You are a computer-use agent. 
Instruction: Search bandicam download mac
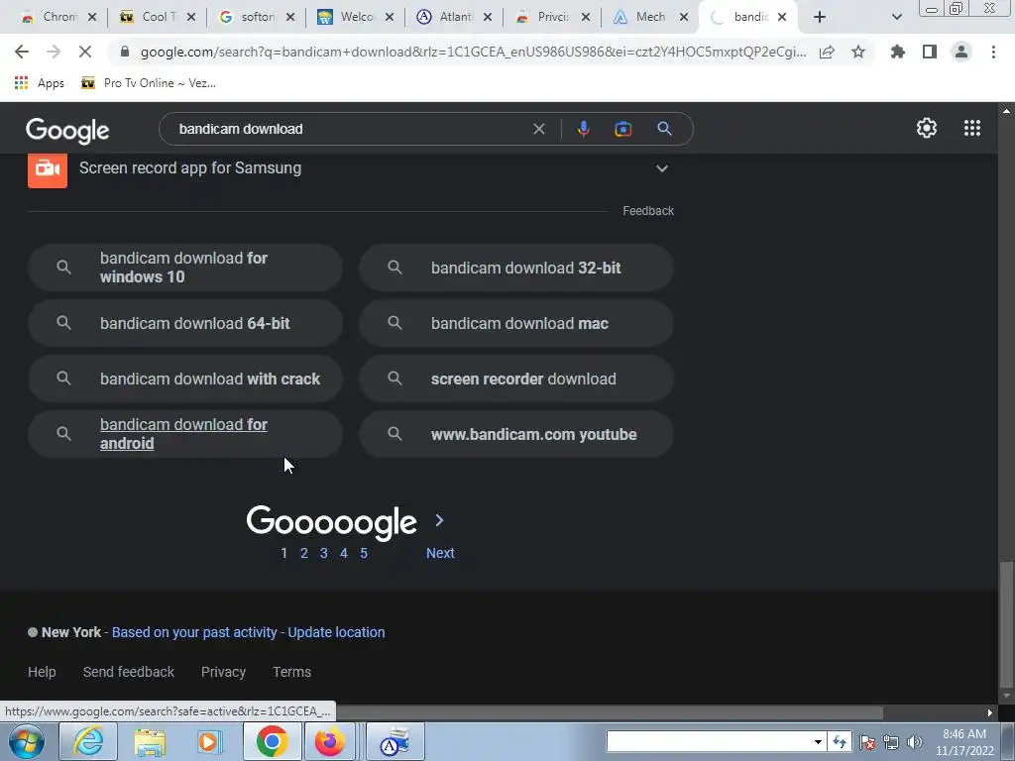(516, 323)
